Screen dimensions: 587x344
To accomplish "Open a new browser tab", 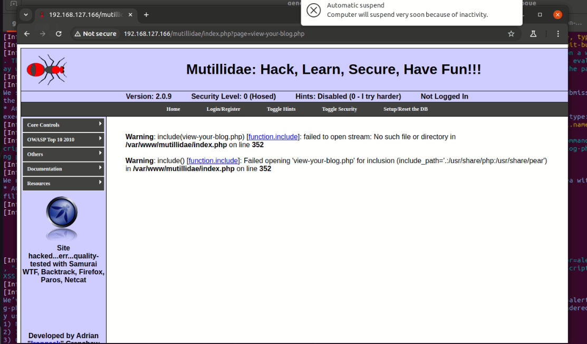I will [147, 15].
